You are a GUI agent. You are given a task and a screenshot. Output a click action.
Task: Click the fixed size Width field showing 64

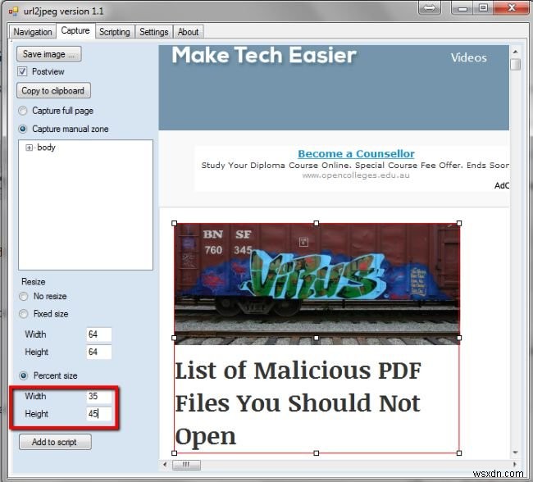coord(99,334)
